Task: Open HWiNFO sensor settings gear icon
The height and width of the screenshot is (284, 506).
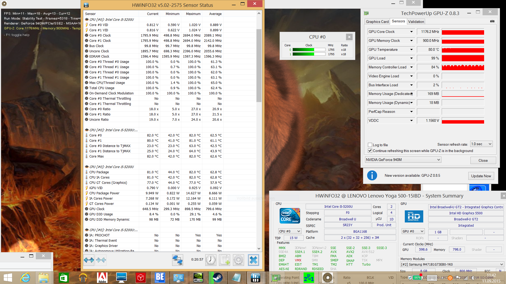Action: tap(239, 260)
